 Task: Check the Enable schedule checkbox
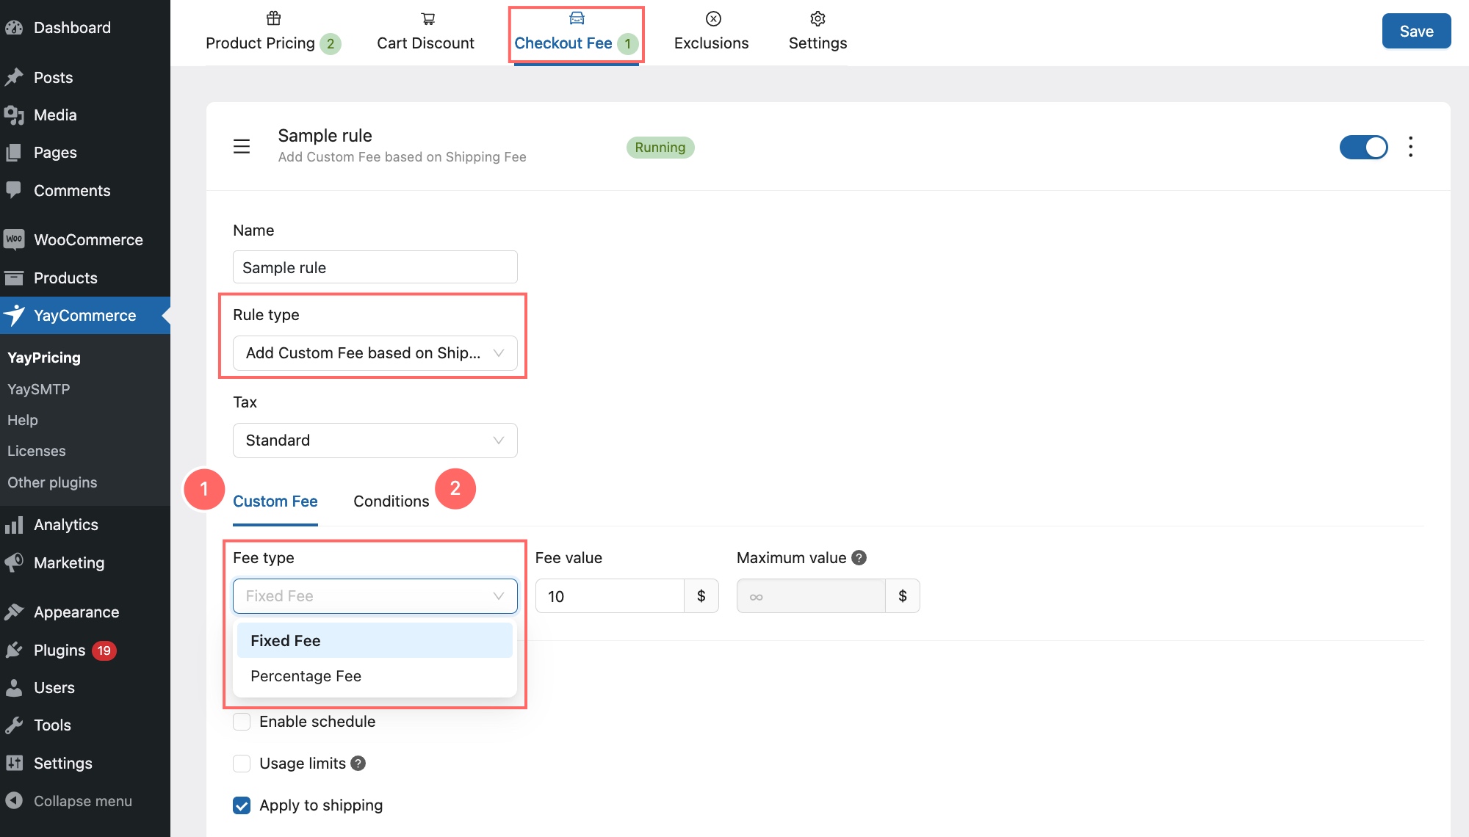point(242,722)
